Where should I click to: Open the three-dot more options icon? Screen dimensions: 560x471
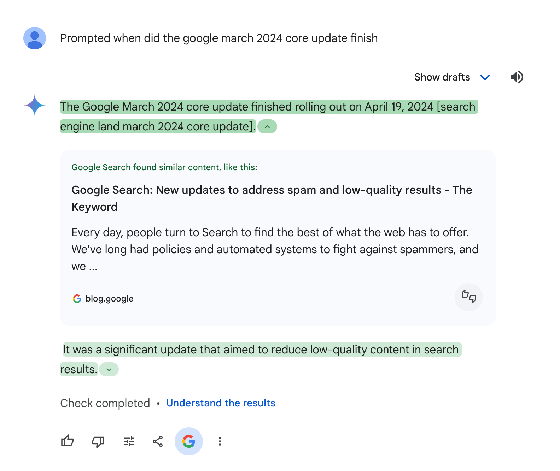220,441
